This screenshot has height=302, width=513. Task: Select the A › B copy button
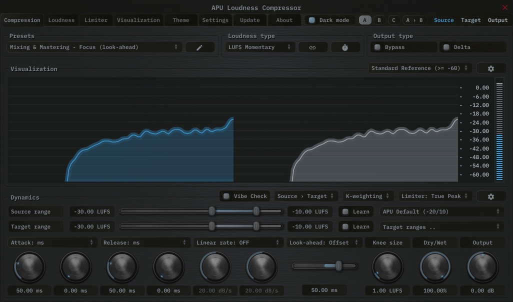pos(414,20)
